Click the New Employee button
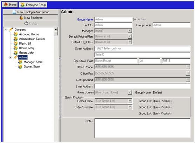 tap(30, 18)
